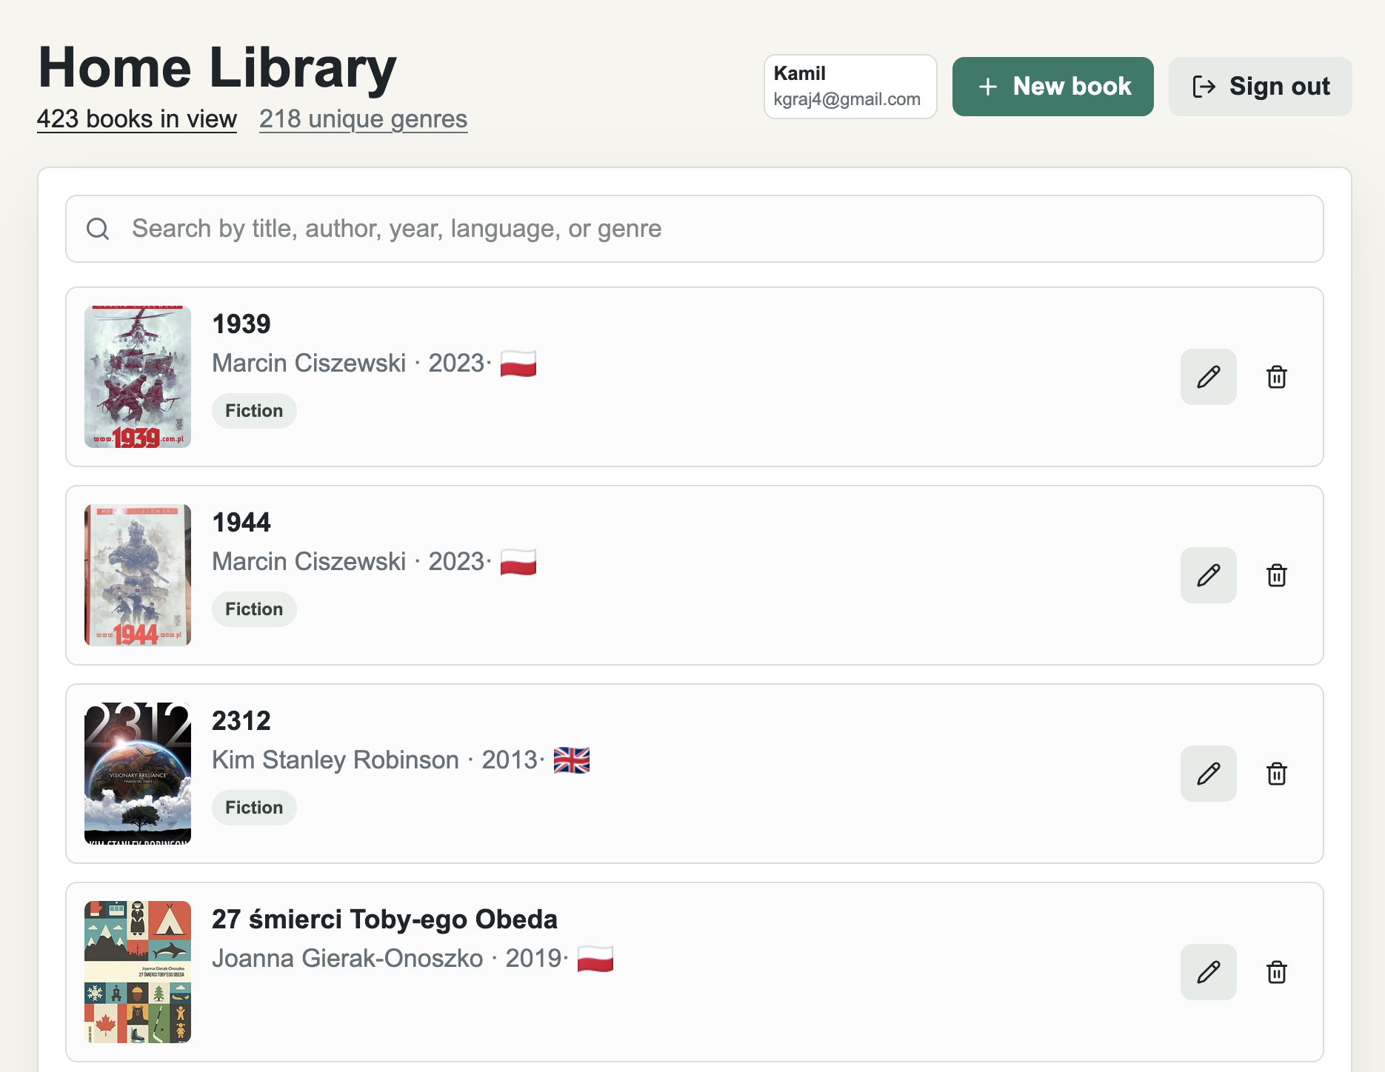Delete the book 1939 using trash icon
1385x1072 pixels.
[x=1276, y=377]
